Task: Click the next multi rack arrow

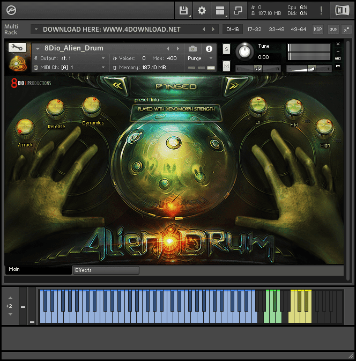Action: (x=213, y=30)
